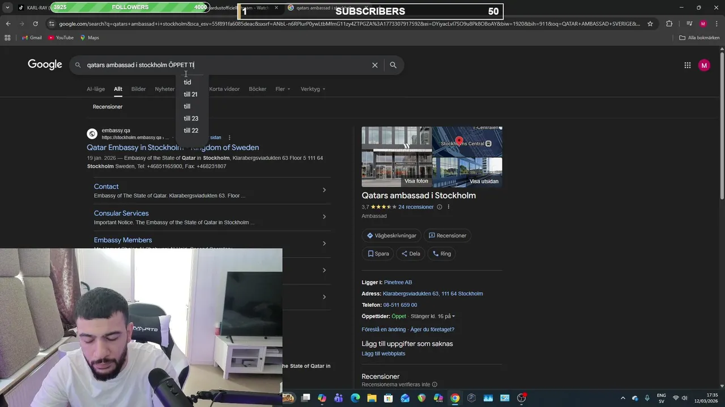This screenshot has width=725, height=407.
Task: Open the Lägg till webbplats link
Action: (x=383, y=354)
